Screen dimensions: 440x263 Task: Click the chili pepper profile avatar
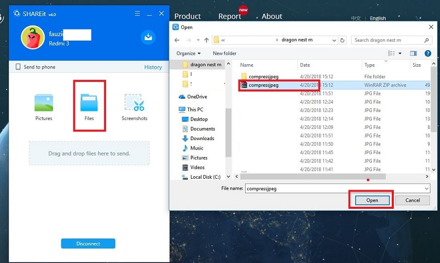click(33, 37)
